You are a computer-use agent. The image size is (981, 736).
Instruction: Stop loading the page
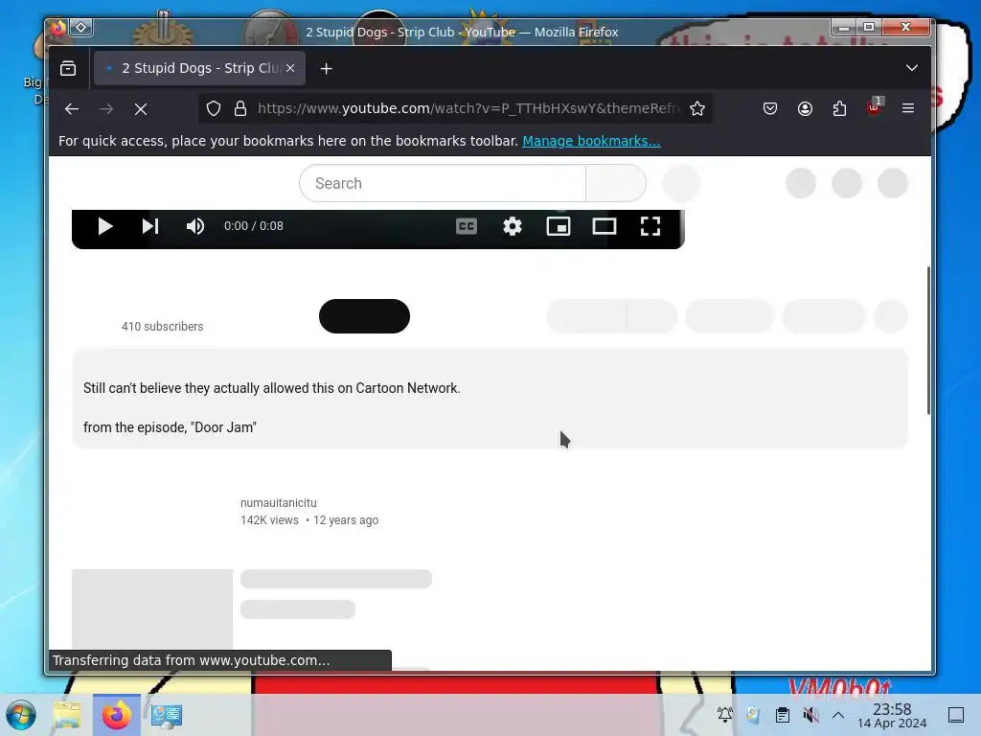point(141,109)
